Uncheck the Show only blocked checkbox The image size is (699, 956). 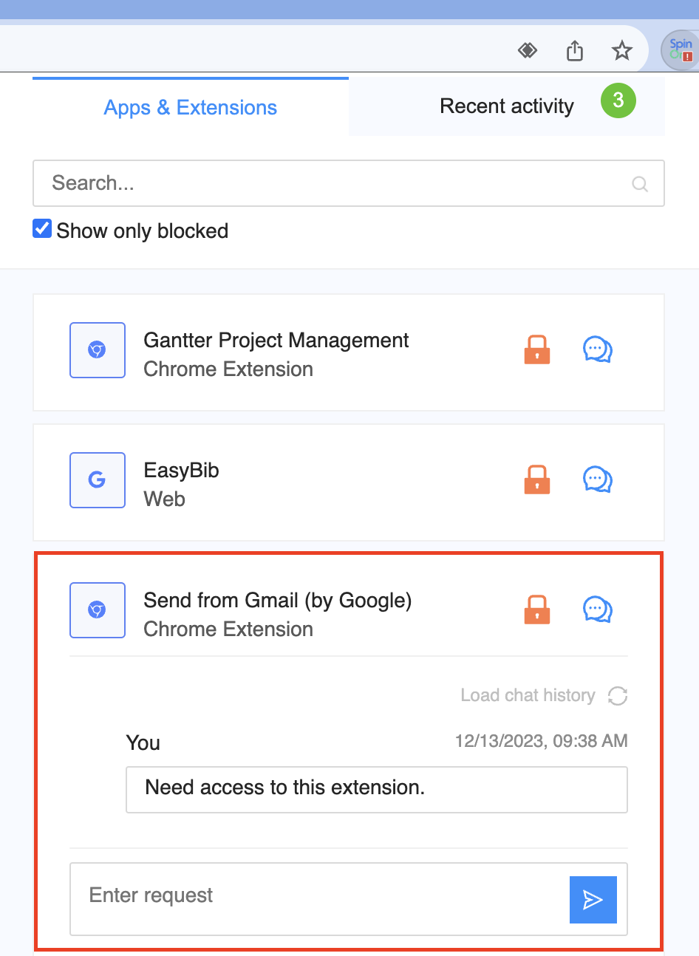coord(42,229)
